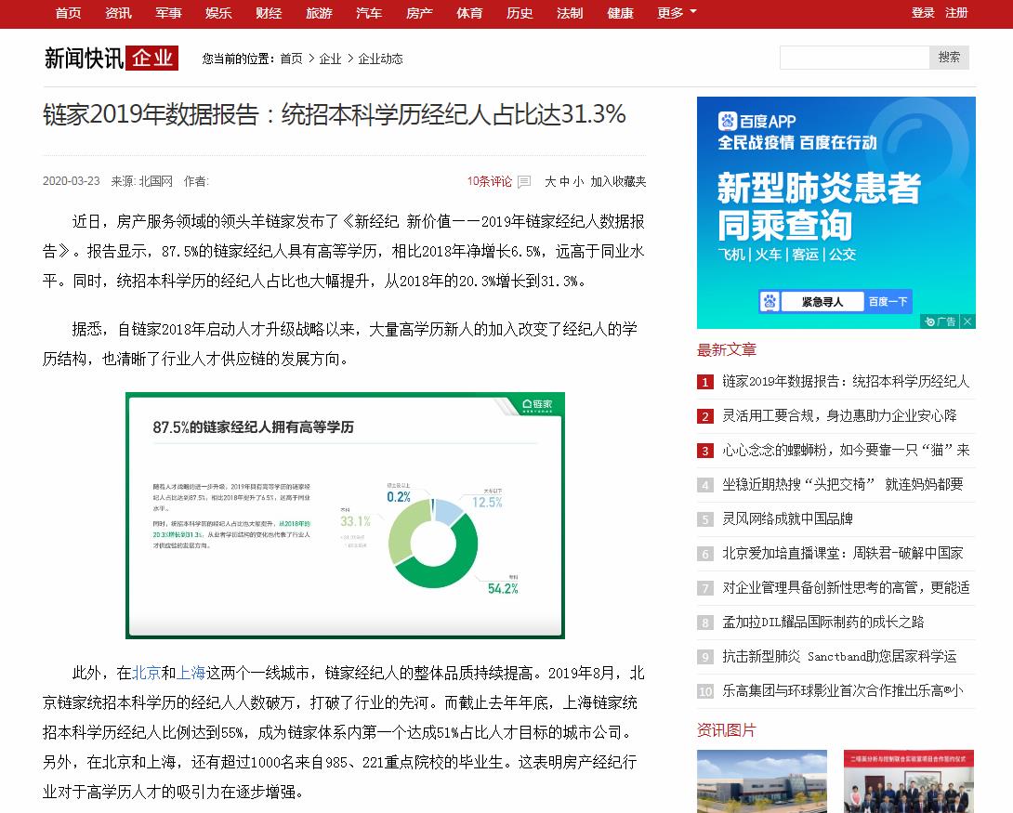The height and width of the screenshot is (813, 1013).
Task: Click 百度一下 button in the ad
Action: pyautogui.click(x=888, y=302)
